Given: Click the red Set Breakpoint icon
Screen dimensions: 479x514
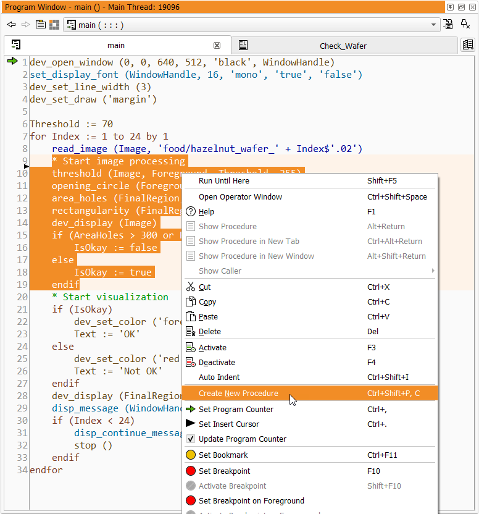Looking at the screenshot, I should [x=191, y=471].
